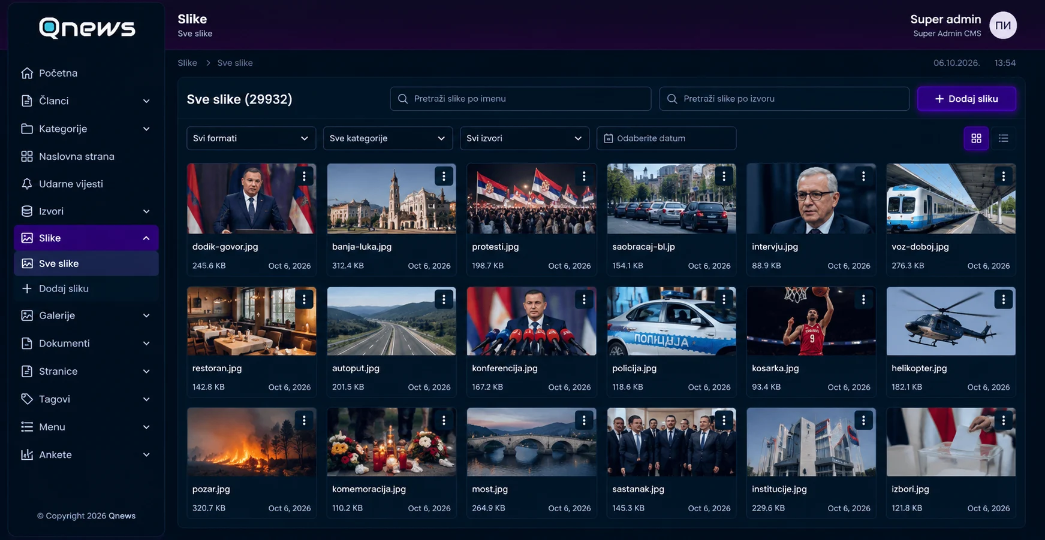Image resolution: width=1045 pixels, height=540 pixels.
Task: Open options menu for pozar.jpg
Action: point(304,421)
